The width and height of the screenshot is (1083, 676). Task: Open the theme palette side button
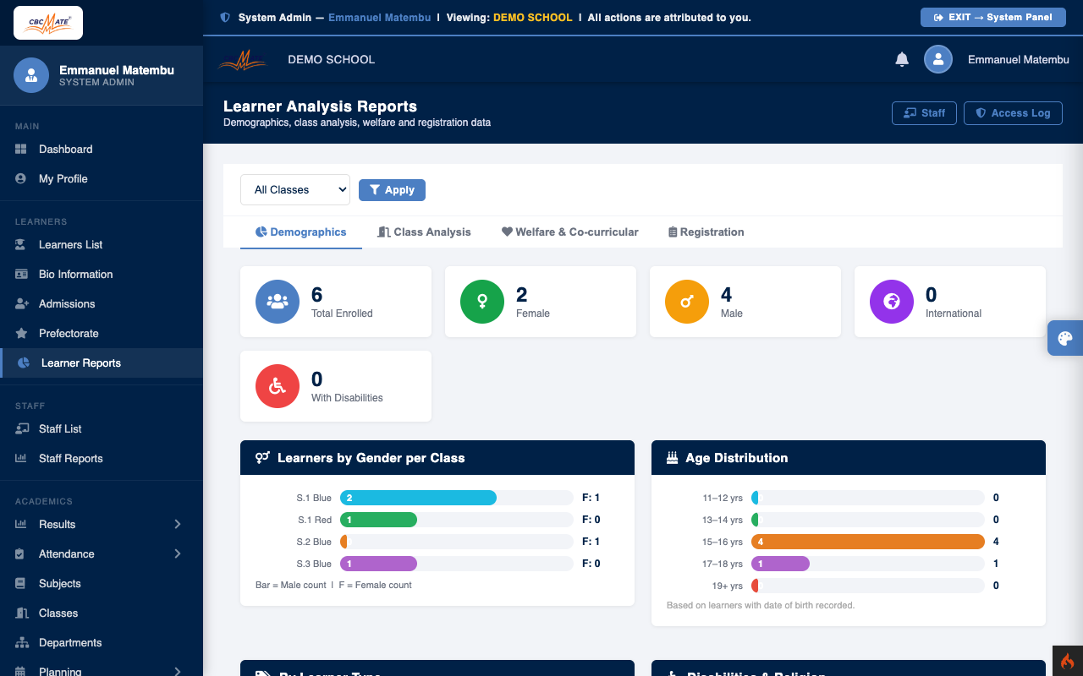[x=1065, y=338]
